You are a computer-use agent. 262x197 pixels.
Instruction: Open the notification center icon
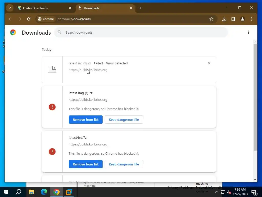coord(254,192)
